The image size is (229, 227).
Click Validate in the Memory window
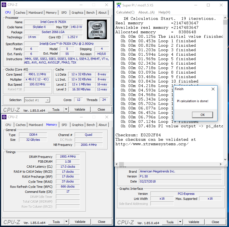pos(80,222)
